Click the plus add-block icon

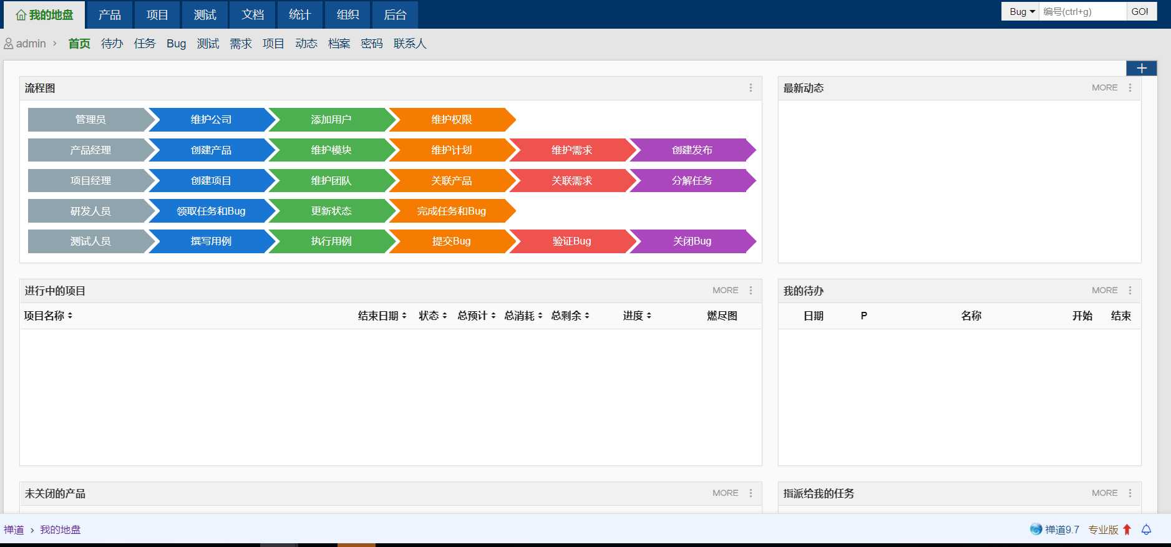1141,68
